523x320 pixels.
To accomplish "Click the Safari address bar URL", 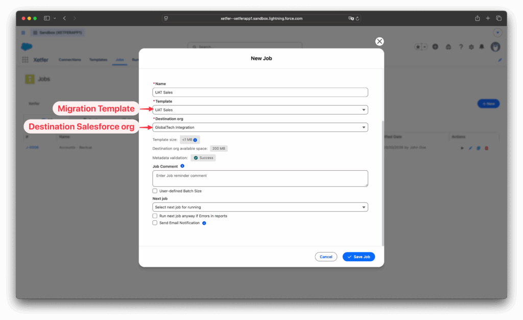I will pyautogui.click(x=261, y=18).
